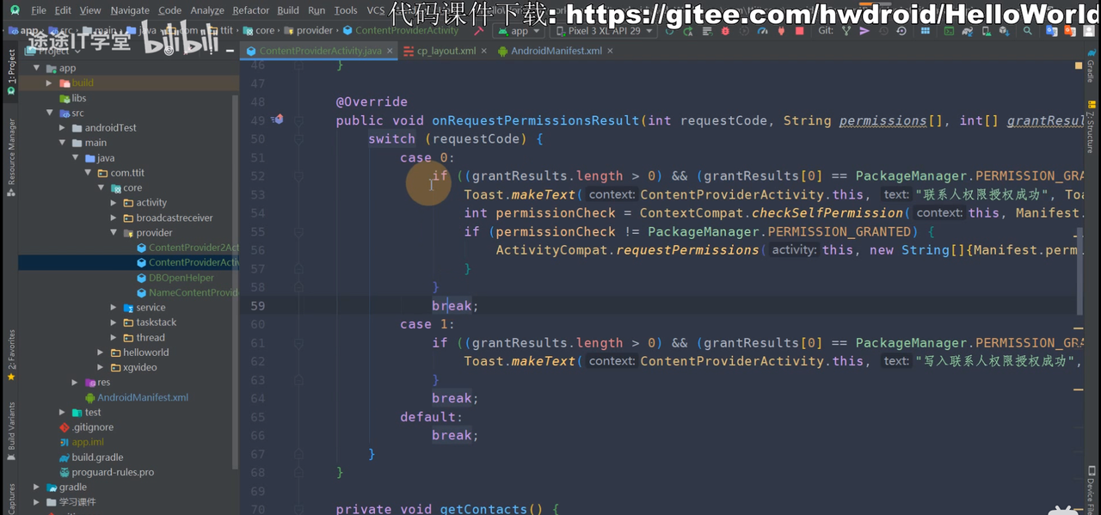Select DBOpenHelper in the project tree
The image size is (1101, 515).
tap(181, 278)
